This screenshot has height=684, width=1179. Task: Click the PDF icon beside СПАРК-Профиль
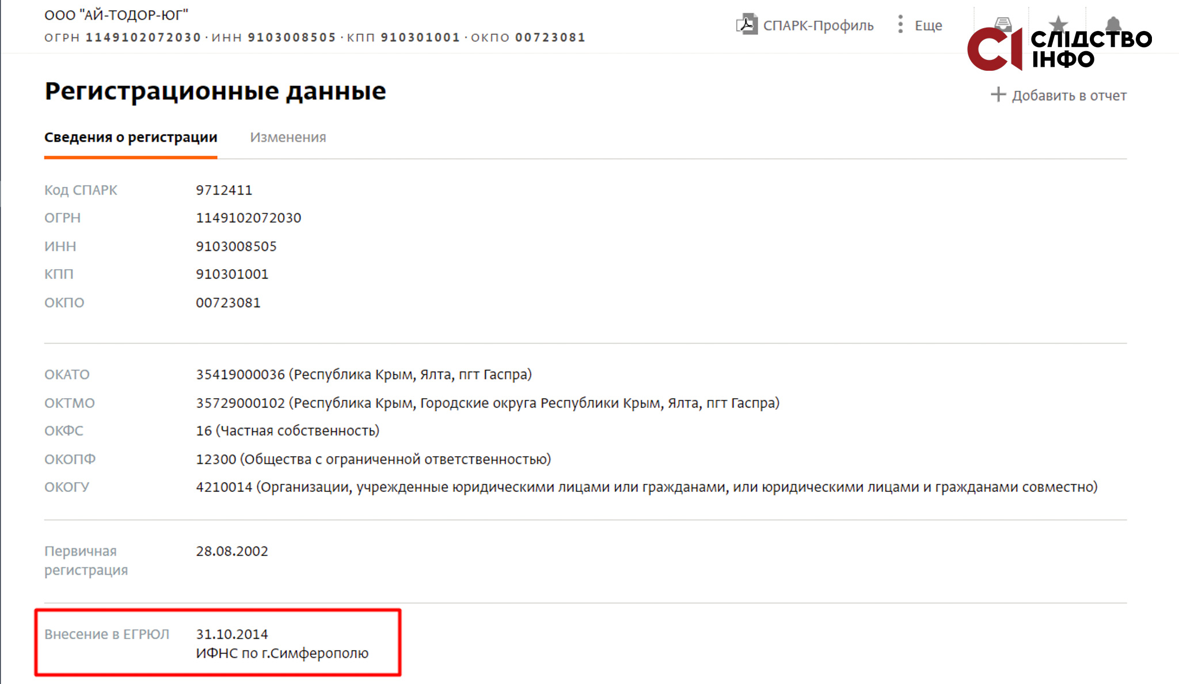[746, 25]
